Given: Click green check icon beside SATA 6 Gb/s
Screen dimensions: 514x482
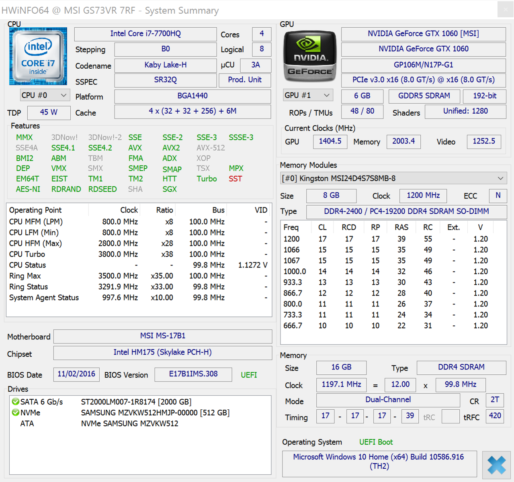Looking at the screenshot, I should 15,402.
